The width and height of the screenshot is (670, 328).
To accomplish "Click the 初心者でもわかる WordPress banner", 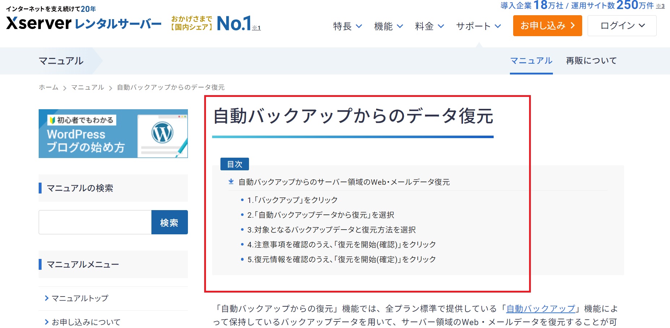I will pyautogui.click(x=113, y=133).
